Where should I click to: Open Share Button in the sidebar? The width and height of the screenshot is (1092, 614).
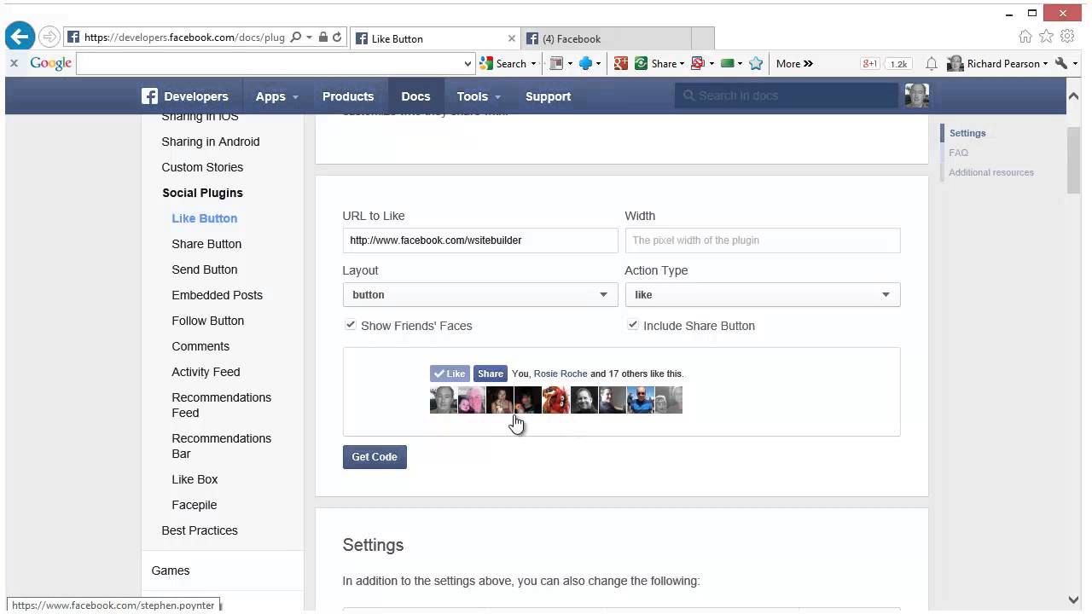coord(206,244)
